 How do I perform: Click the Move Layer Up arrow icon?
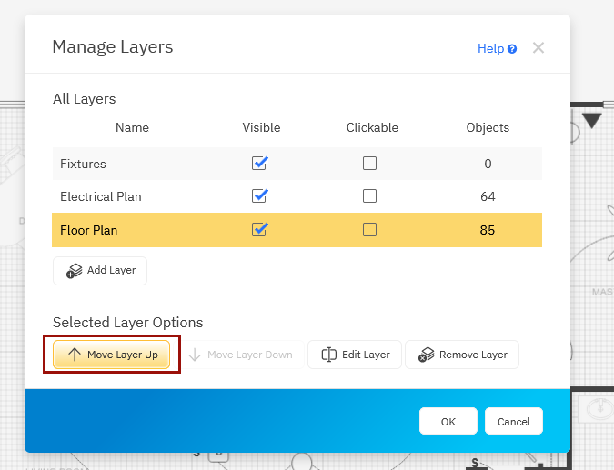pos(75,355)
